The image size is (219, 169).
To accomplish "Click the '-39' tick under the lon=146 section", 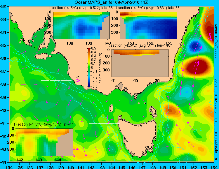I will tap(157, 81).
